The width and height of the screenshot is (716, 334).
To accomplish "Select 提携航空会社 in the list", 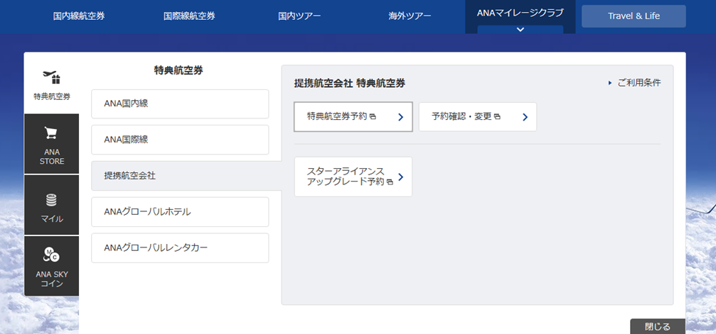I will 186,176.
